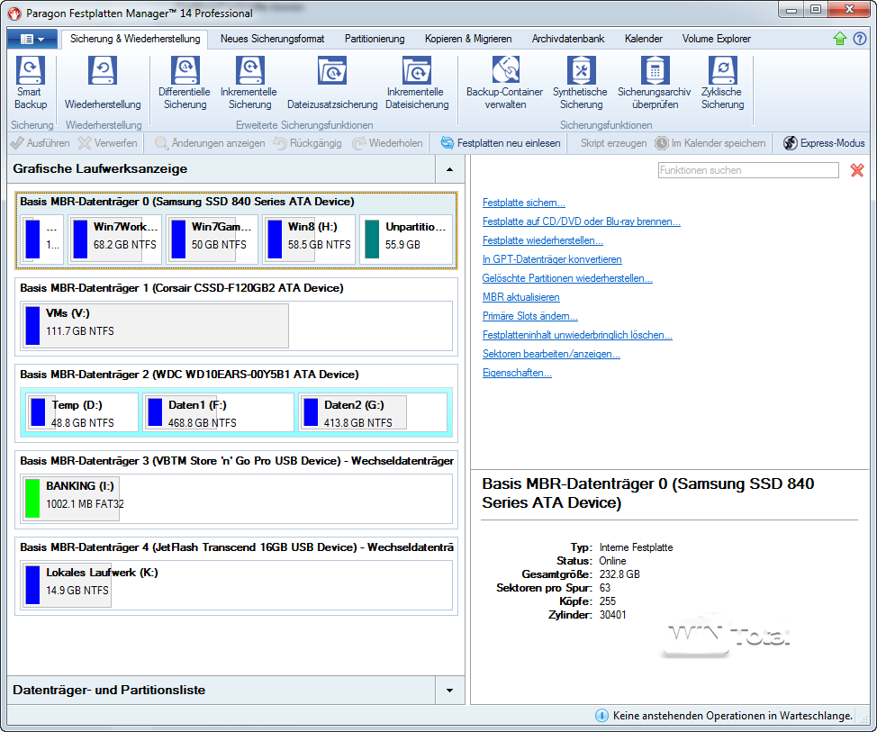The width and height of the screenshot is (877, 732).
Task: Click Festplatten neu einlesen
Action: (x=500, y=143)
